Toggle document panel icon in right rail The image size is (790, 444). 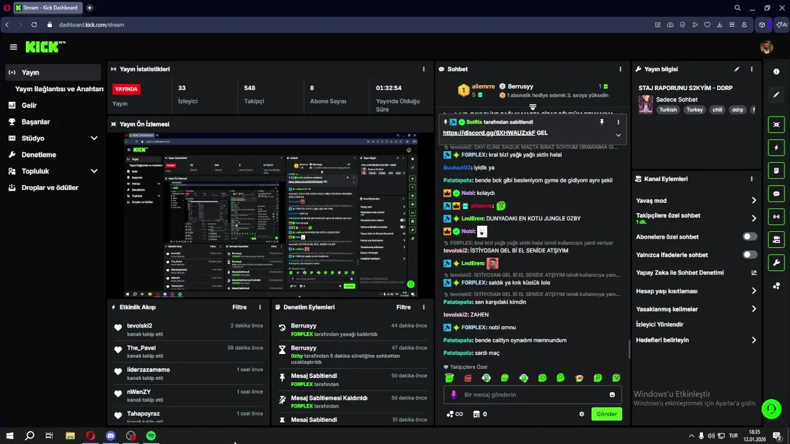tap(776, 170)
